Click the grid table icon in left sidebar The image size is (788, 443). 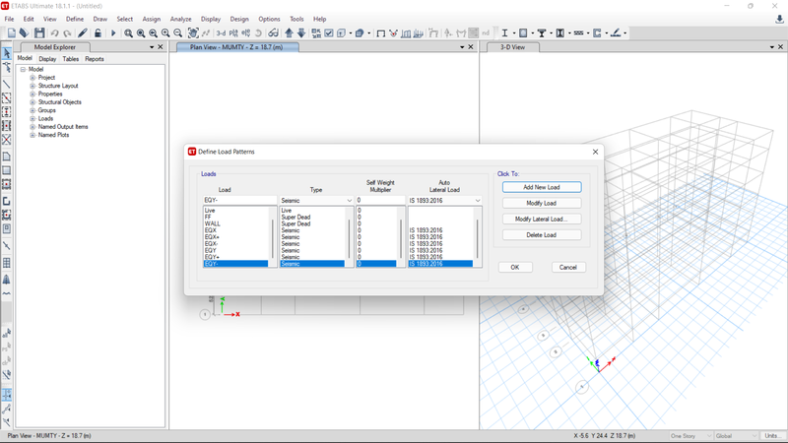(7, 263)
